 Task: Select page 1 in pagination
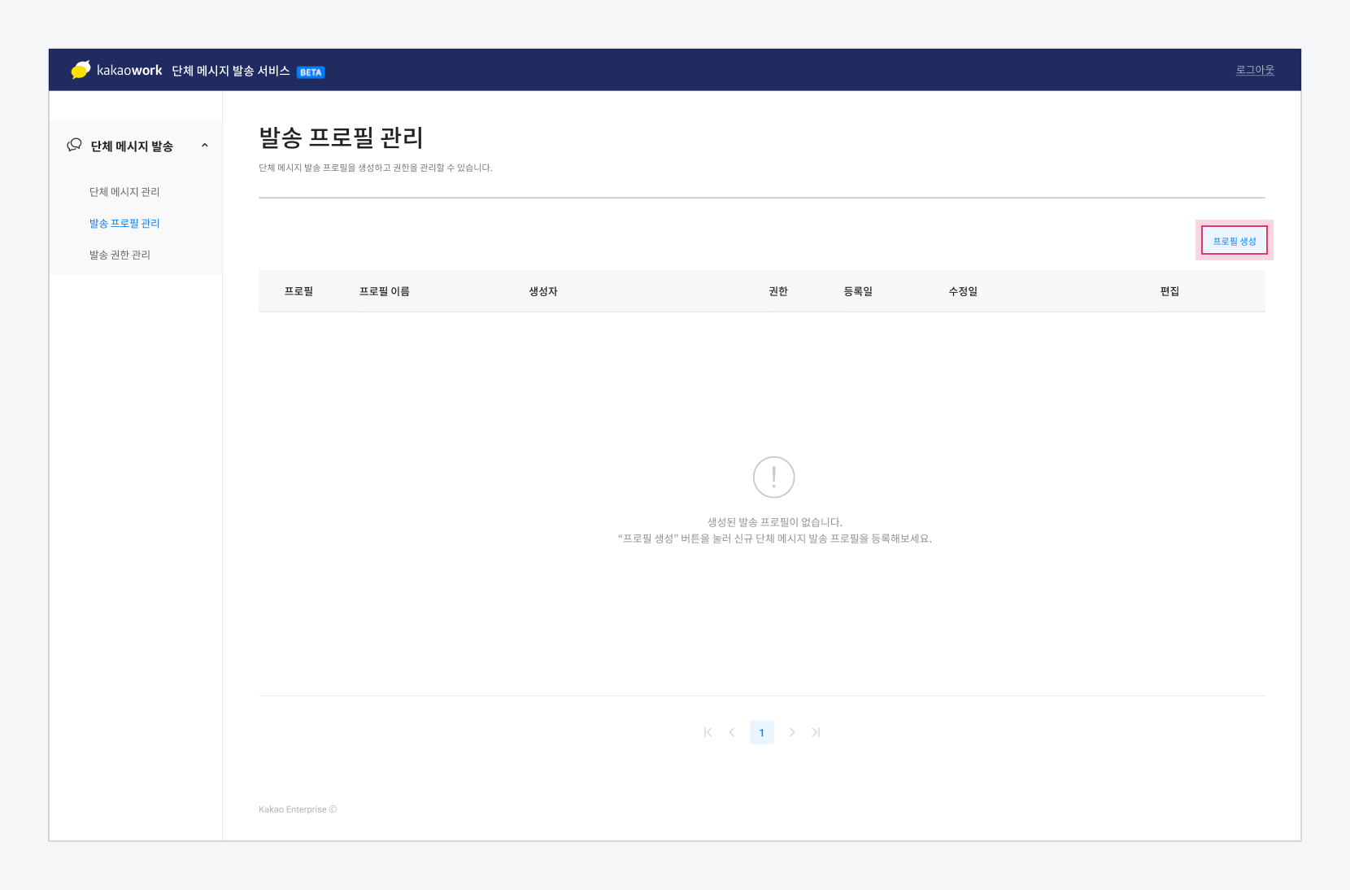pos(762,732)
